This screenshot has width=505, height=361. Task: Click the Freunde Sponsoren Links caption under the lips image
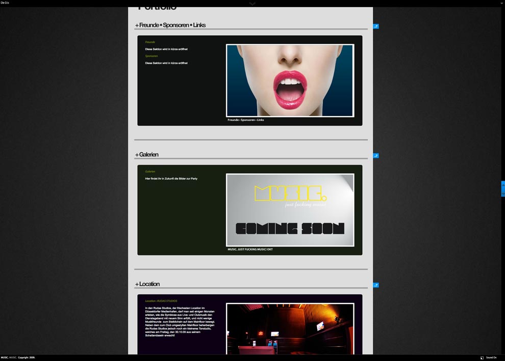coord(245,120)
